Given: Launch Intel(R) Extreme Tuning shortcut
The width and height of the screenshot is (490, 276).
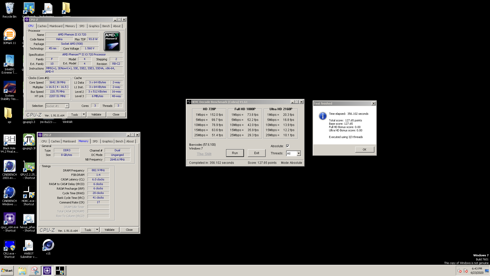Looking at the screenshot, I should tap(9, 64).
